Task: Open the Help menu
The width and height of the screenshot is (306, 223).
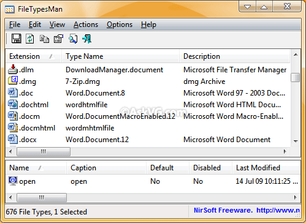Action: (x=148, y=25)
